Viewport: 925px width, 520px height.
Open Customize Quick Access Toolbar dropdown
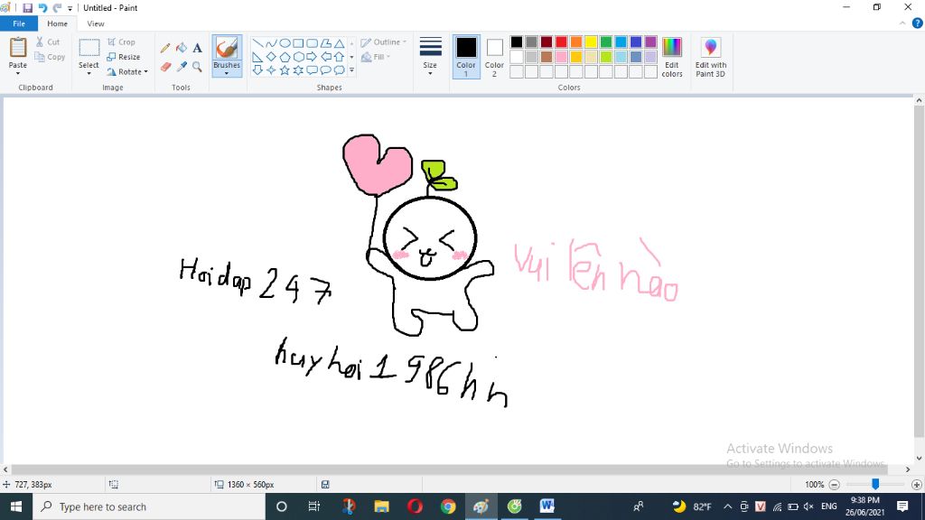[x=70, y=8]
